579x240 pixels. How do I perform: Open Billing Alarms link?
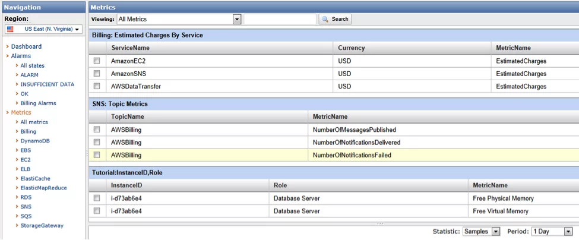coord(39,103)
